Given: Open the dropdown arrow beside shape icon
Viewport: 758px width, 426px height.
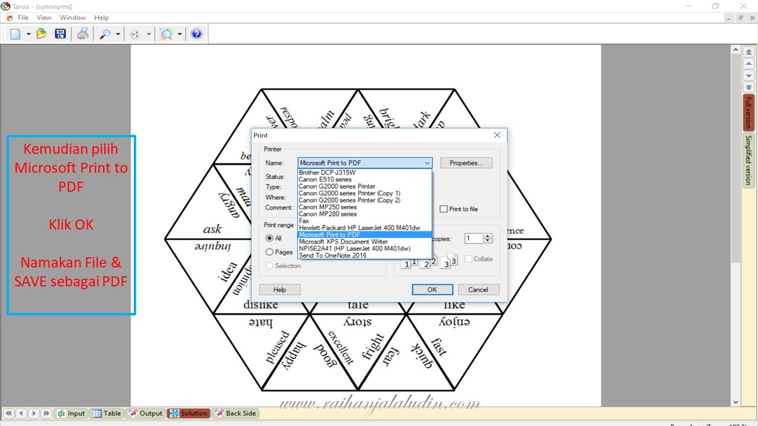Looking at the screenshot, I should 149,34.
